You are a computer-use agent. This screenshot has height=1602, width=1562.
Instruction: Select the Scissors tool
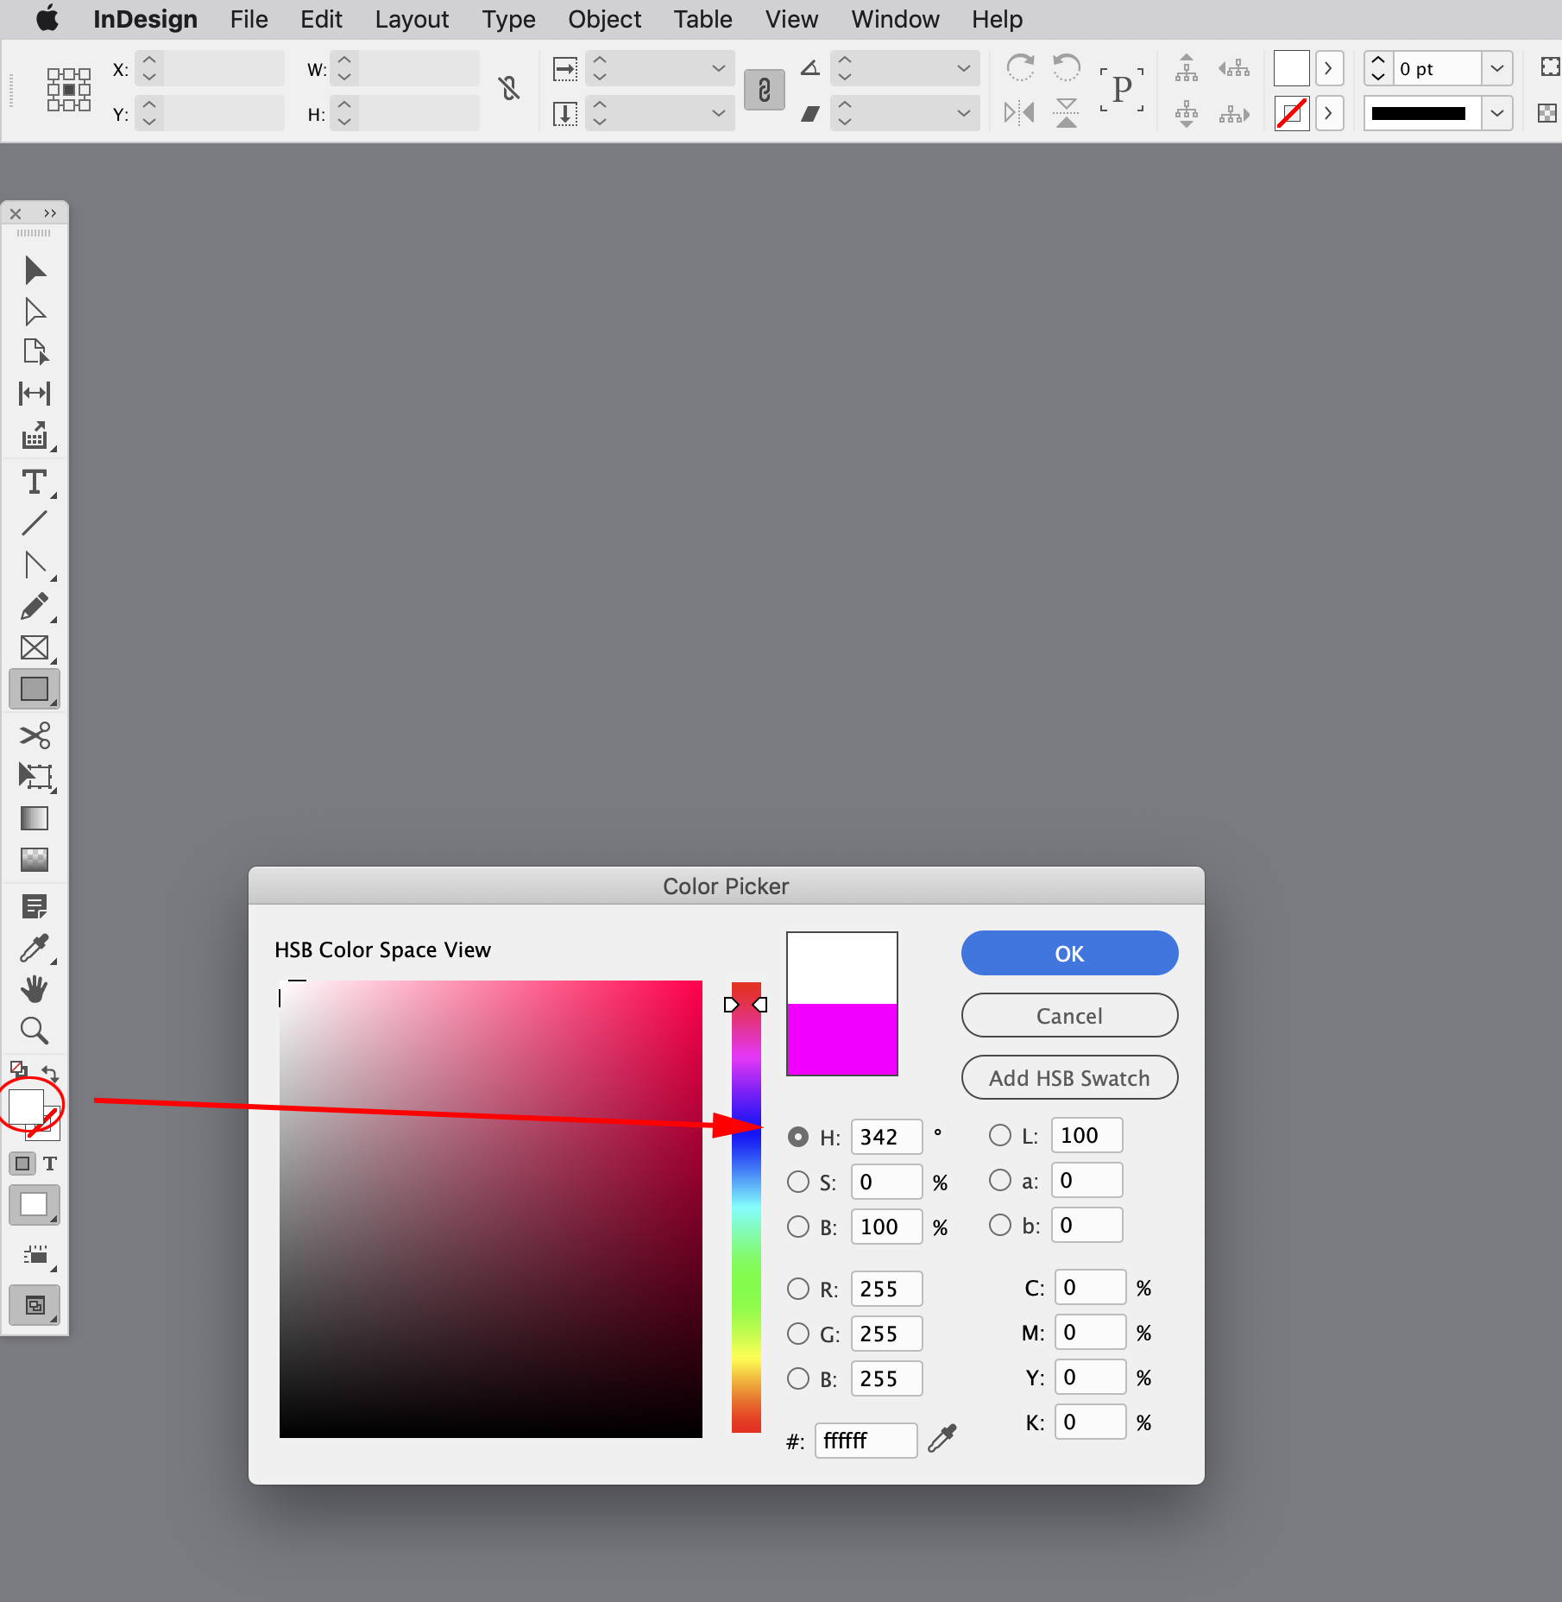tap(35, 735)
